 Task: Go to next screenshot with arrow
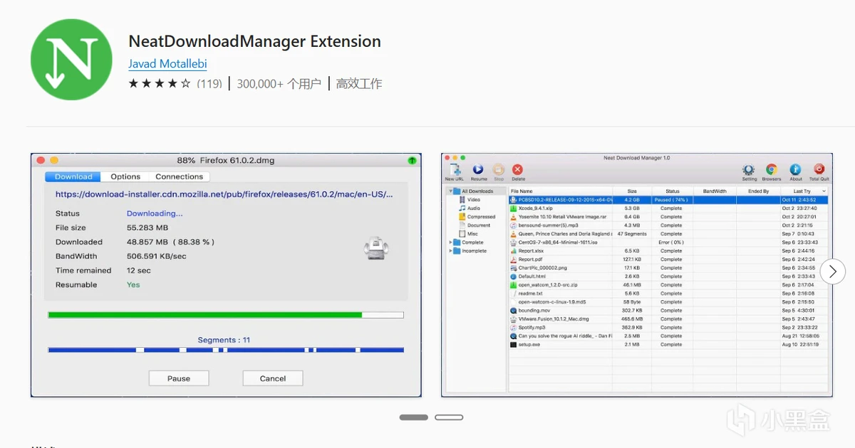click(832, 271)
